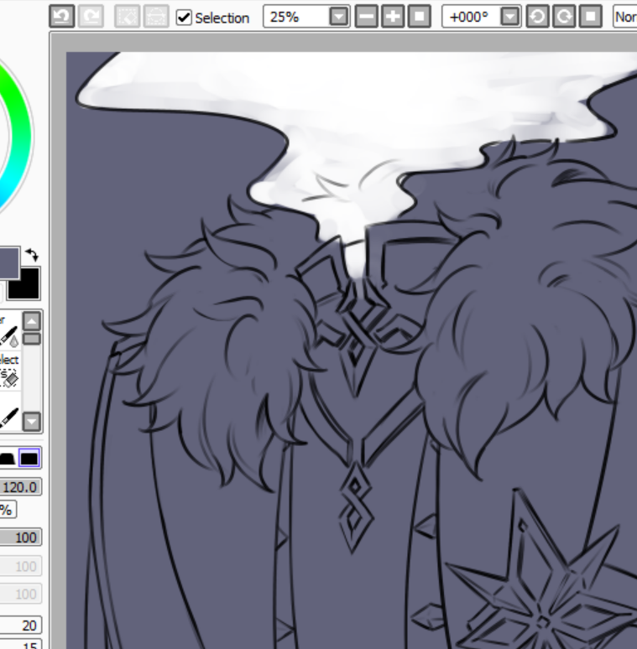Swap foreground and background colors arrow
This screenshot has height=649, width=637.
(32, 255)
